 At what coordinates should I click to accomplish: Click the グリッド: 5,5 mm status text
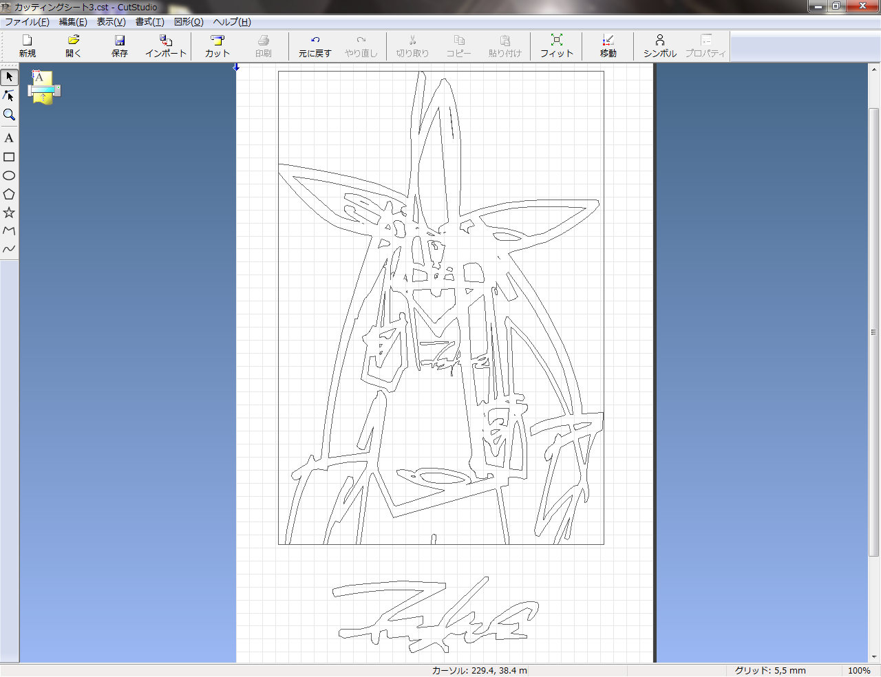(x=769, y=670)
